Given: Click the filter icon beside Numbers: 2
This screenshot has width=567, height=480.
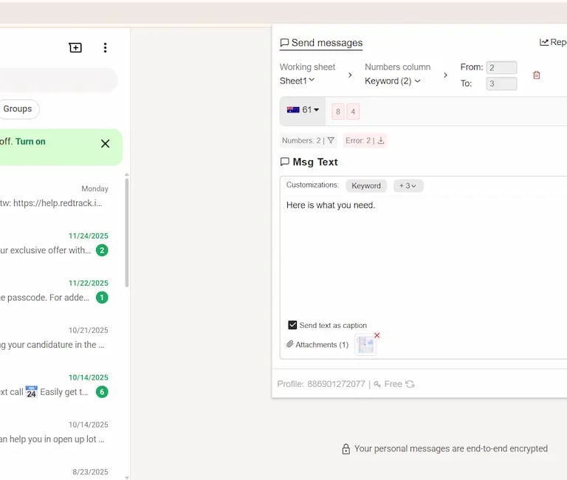Looking at the screenshot, I should 331,140.
